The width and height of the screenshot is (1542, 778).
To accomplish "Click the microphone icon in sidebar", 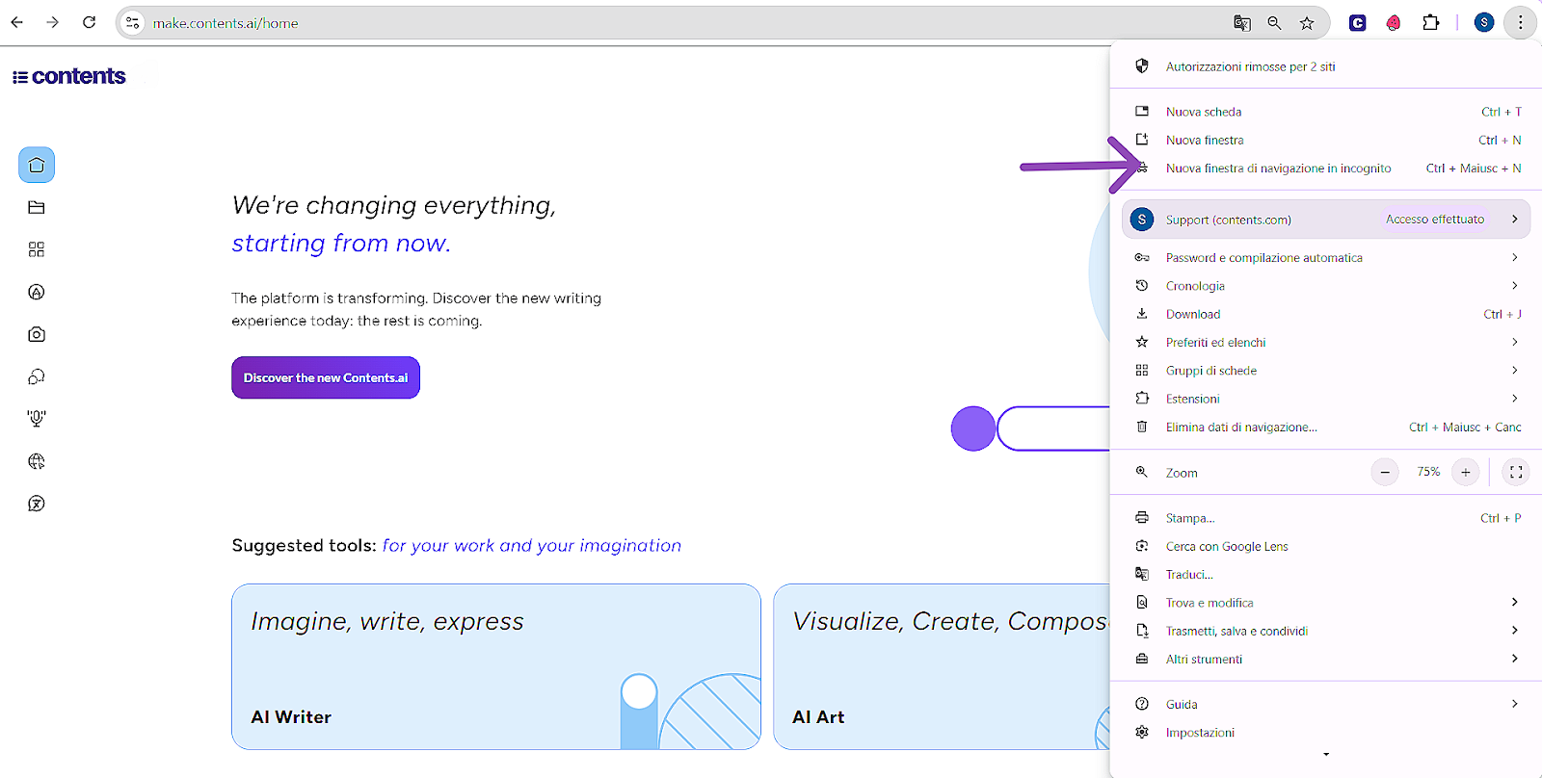I will point(37,419).
